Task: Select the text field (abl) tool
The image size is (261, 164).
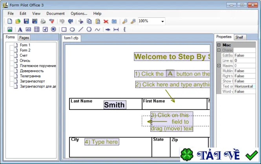Action: pos(28,29)
